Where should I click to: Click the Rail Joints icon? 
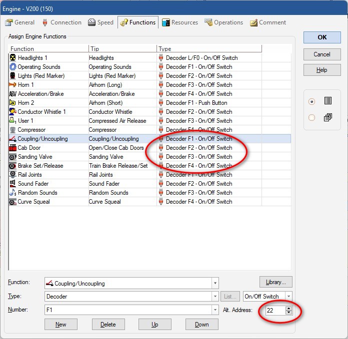[x=13, y=175]
